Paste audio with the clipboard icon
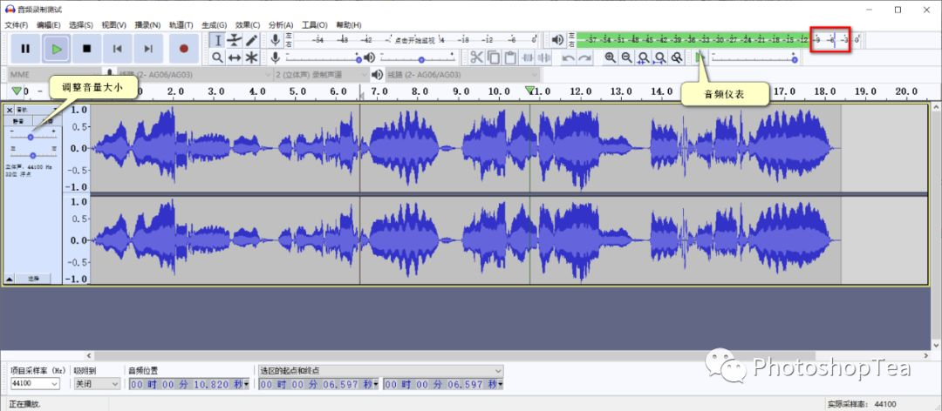Screen dimensions: 942x411 pyautogui.click(x=510, y=57)
